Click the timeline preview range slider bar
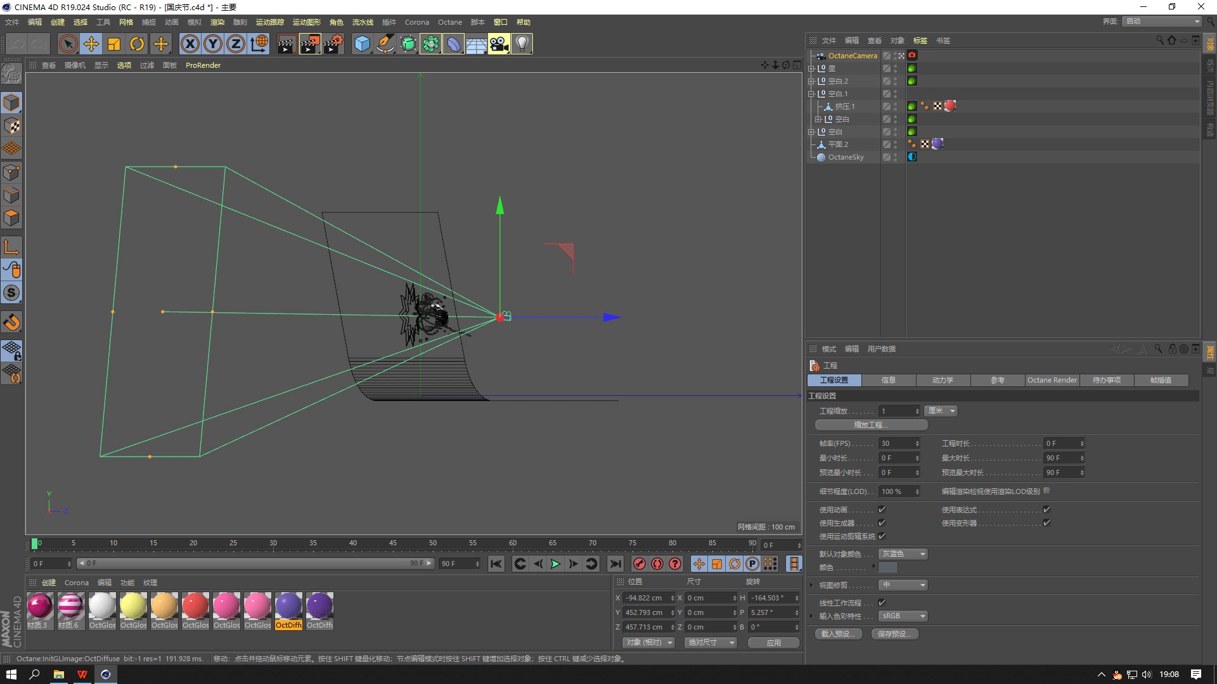This screenshot has height=684, width=1217. pyautogui.click(x=255, y=563)
